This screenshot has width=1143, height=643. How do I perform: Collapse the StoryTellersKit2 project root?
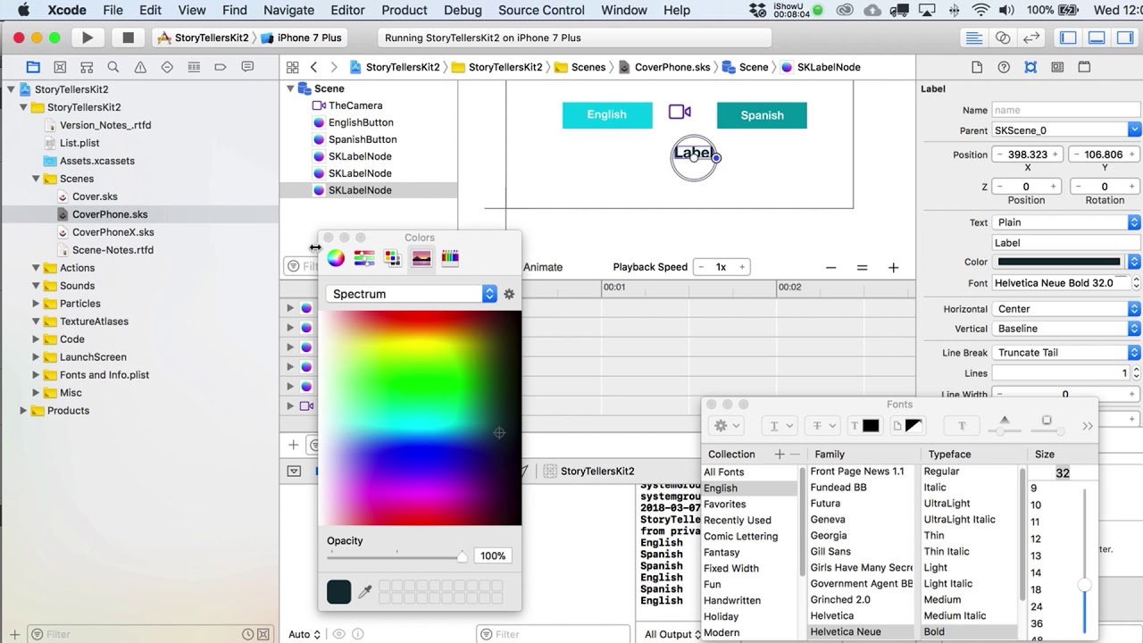click(x=11, y=89)
